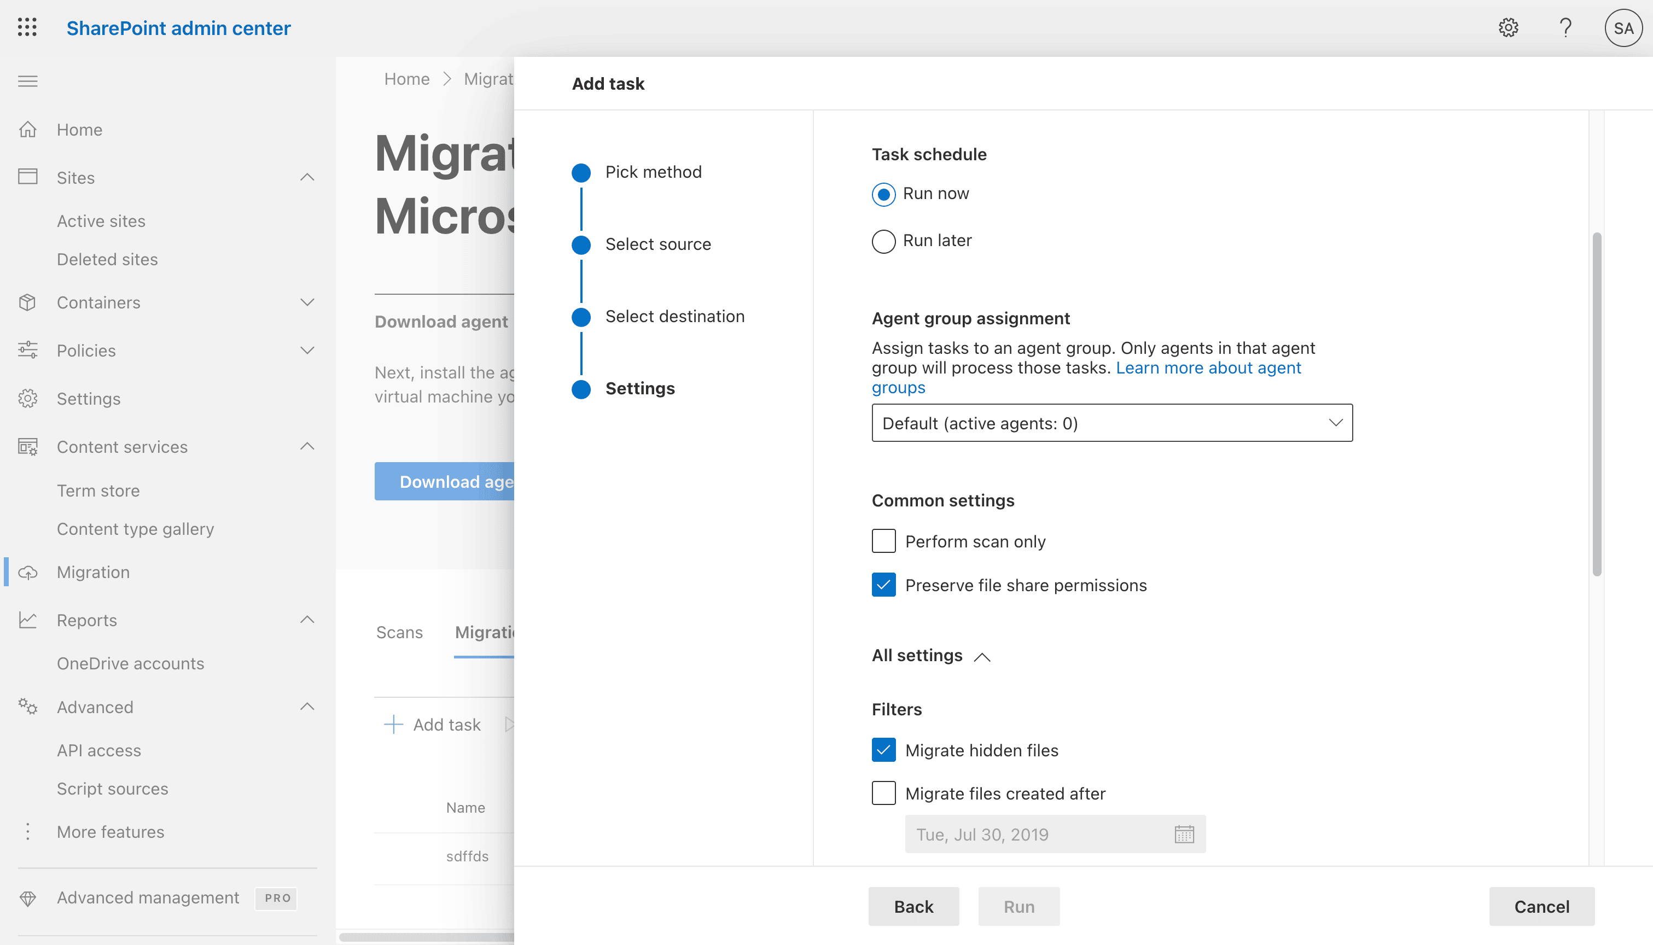This screenshot has width=1653, height=945.
Task: Click the Policies sliders icon
Action: (27, 351)
